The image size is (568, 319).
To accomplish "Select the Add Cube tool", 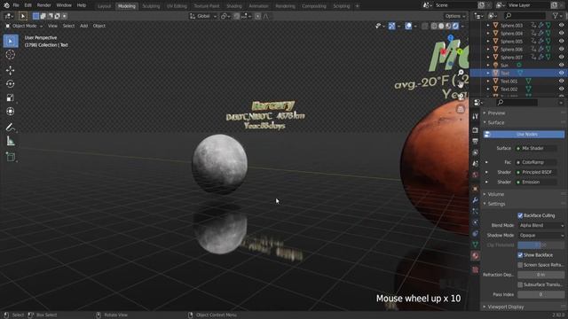I will point(11,157).
